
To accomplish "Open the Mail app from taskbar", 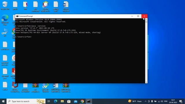I will point(75,101).
